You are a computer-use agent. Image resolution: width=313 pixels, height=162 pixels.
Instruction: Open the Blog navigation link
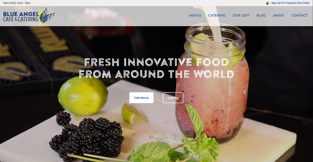261,15
